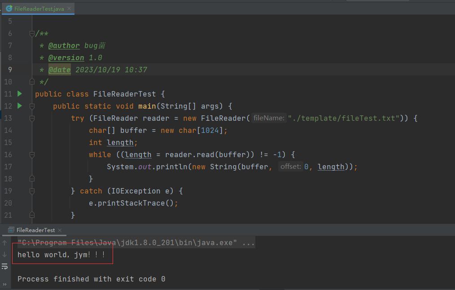
Task: Click the @author Javadoc tag
Action: (x=64, y=46)
